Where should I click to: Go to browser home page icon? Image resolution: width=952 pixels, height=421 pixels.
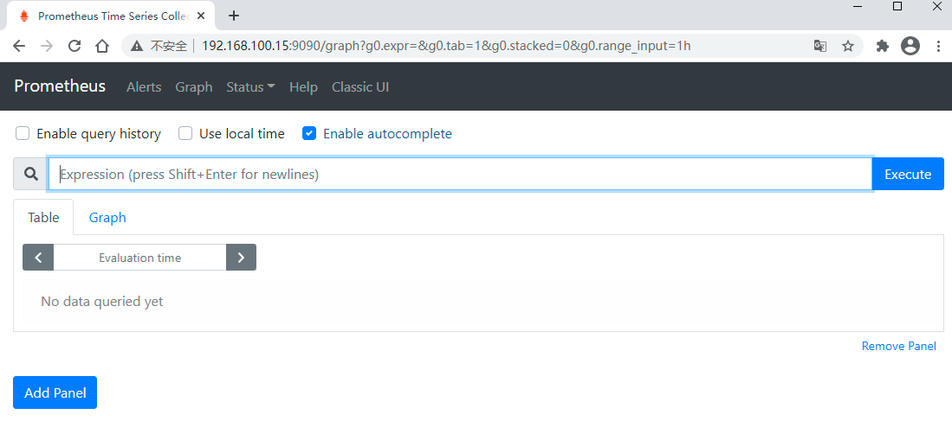click(102, 46)
